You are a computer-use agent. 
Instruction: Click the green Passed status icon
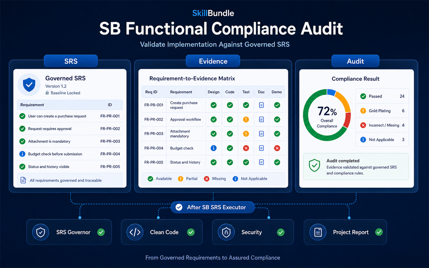(363, 96)
